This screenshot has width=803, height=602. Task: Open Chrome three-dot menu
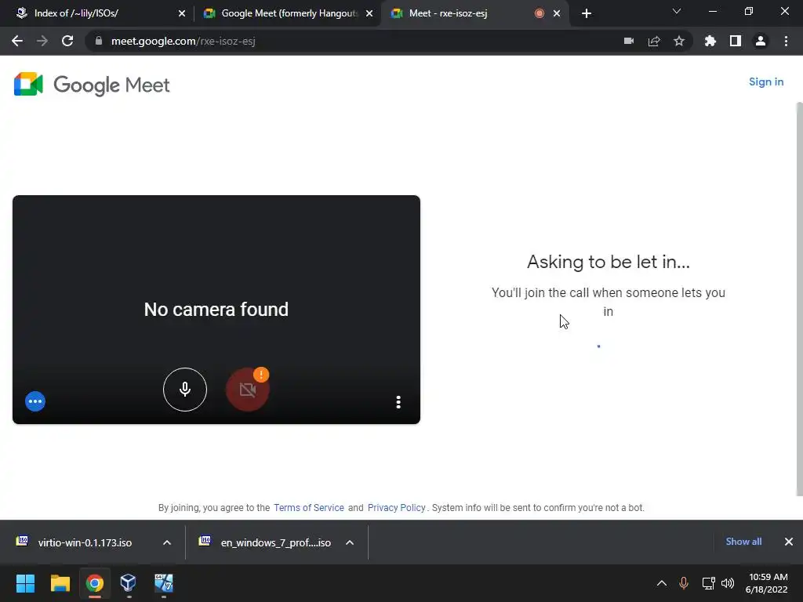pyautogui.click(x=786, y=41)
